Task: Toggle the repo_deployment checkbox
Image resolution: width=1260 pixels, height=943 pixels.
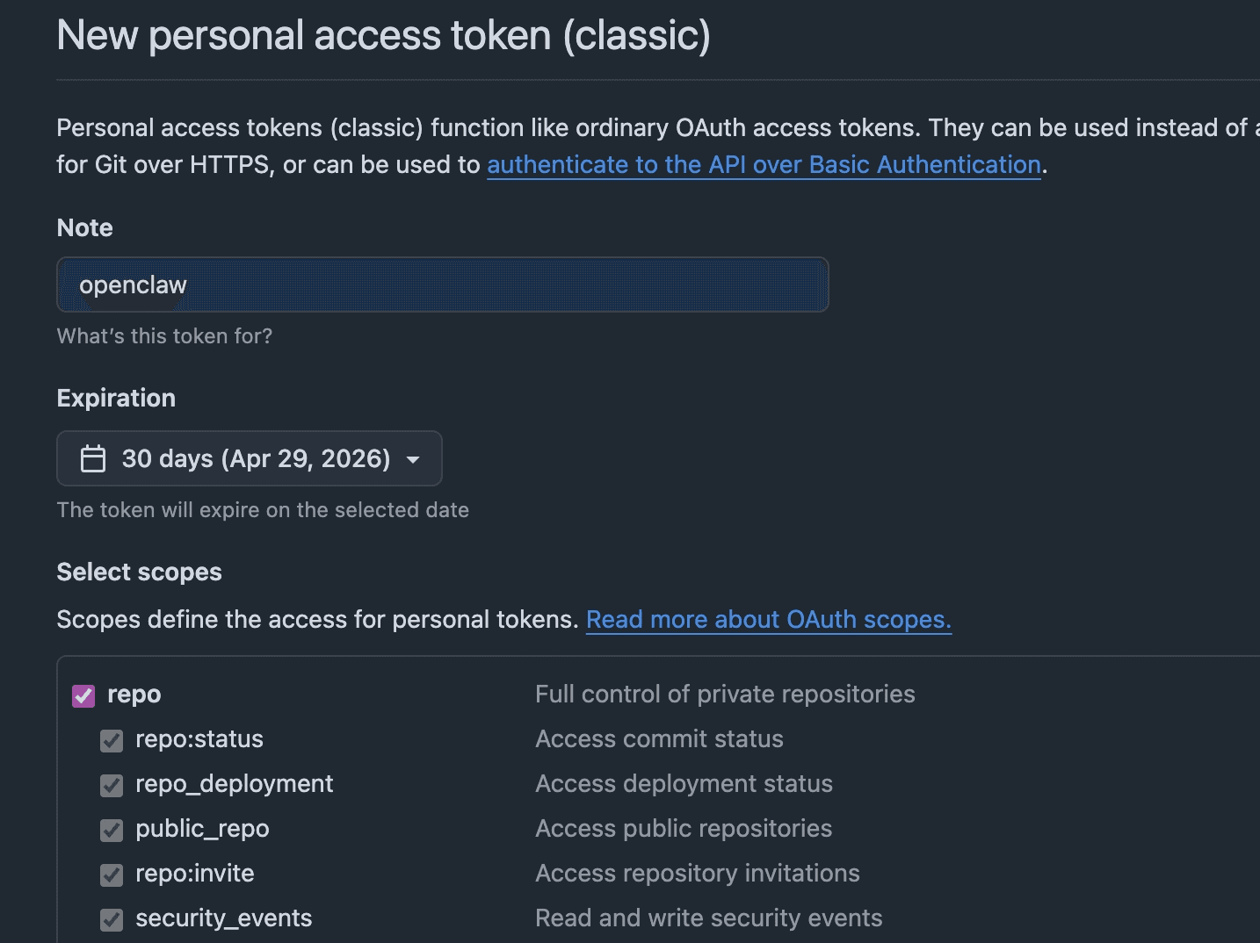Action: [x=112, y=786]
